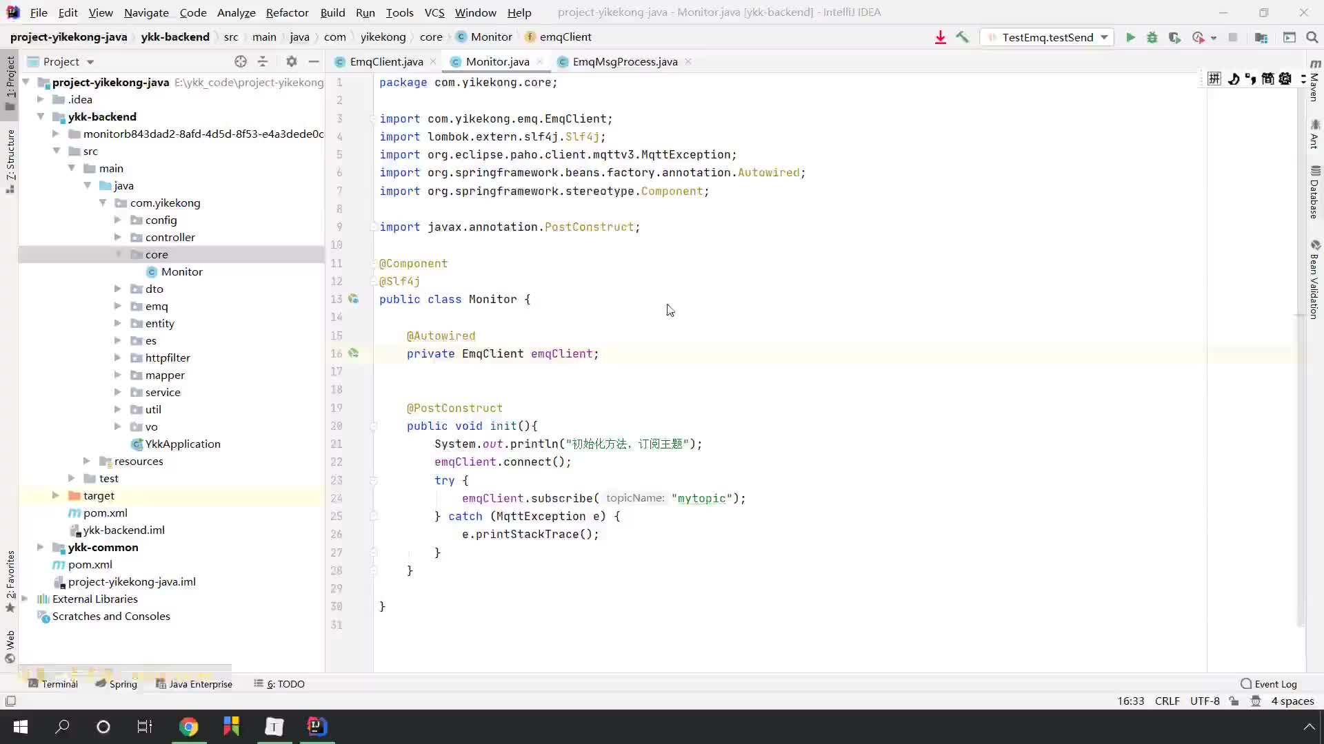
Task: Build project with the hammer icon
Action: 963,37
